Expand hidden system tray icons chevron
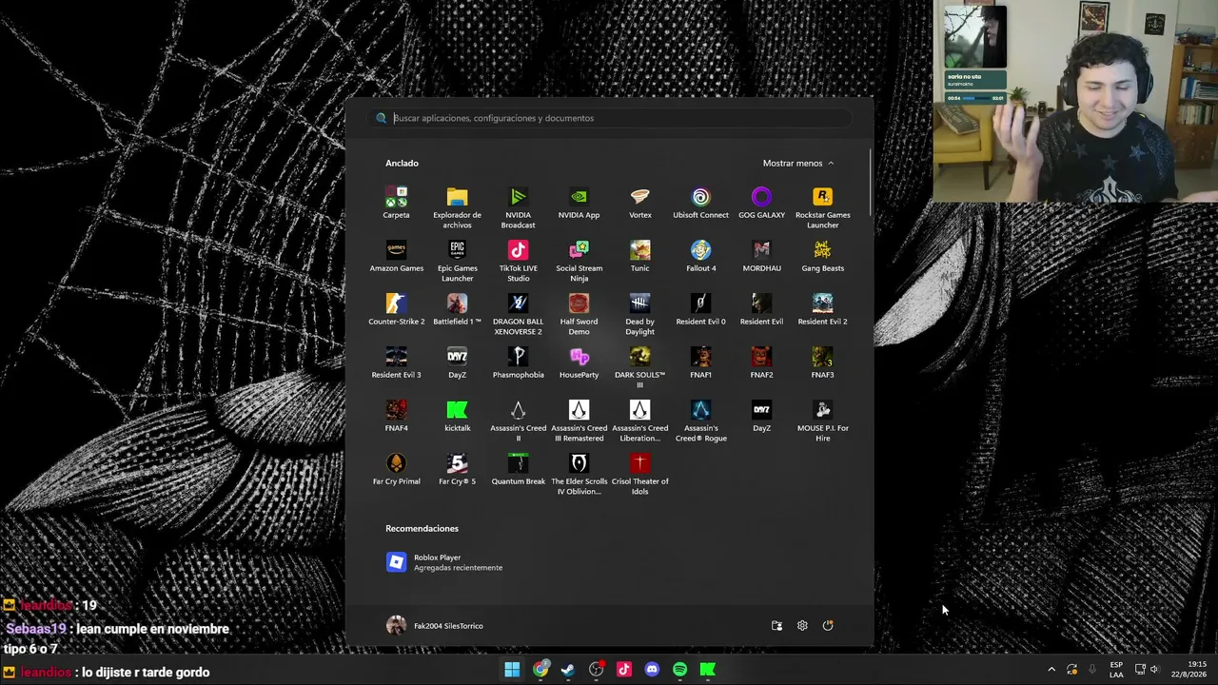Screen dimensions: 1218x685 click(1051, 669)
